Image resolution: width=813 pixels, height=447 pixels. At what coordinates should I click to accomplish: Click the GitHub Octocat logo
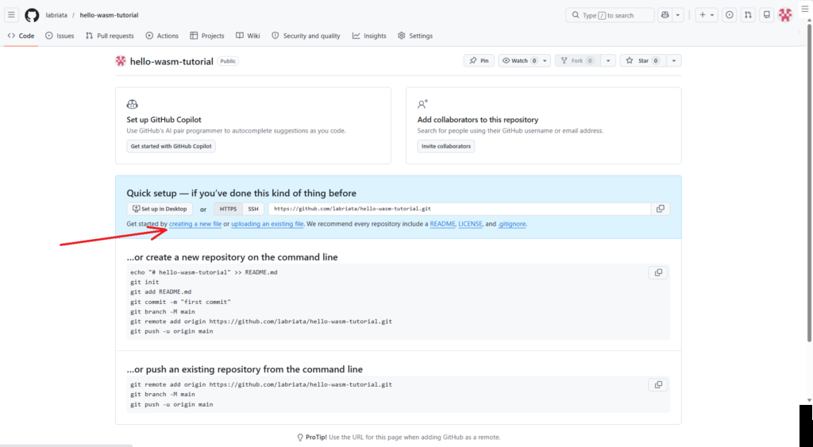click(x=32, y=15)
